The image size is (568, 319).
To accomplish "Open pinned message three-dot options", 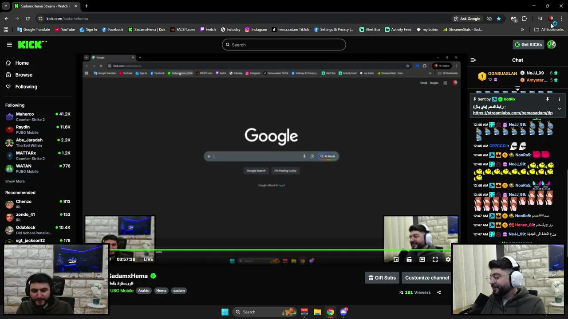I will click(x=559, y=99).
